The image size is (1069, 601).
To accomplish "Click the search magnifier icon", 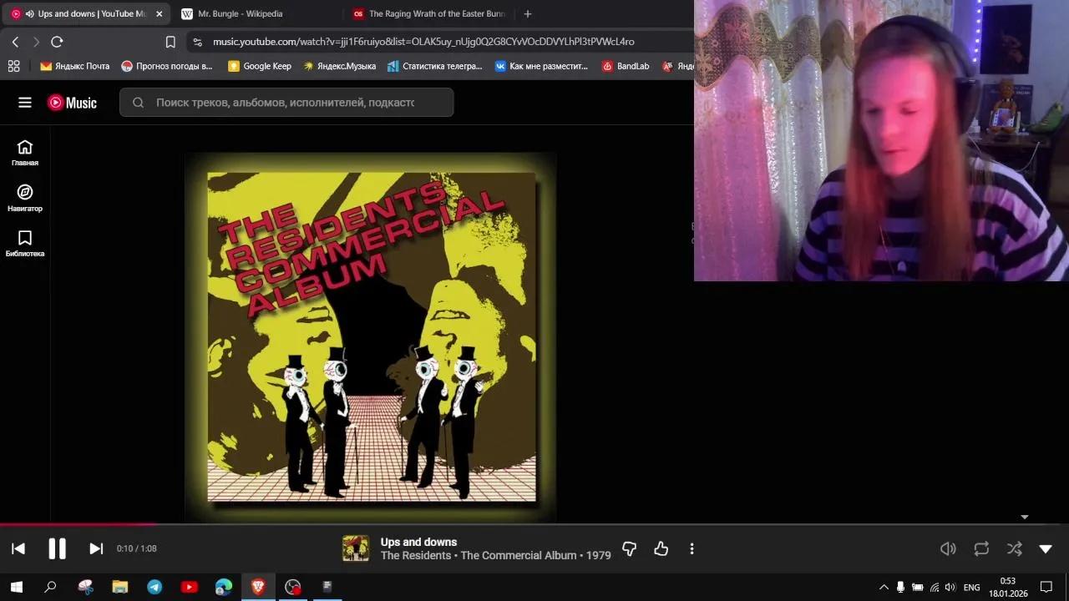I will 138,103.
